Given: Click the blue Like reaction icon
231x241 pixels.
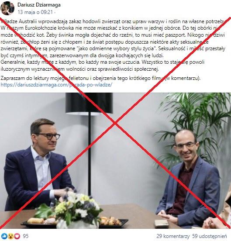Looking at the screenshot, I should tap(4, 236).
